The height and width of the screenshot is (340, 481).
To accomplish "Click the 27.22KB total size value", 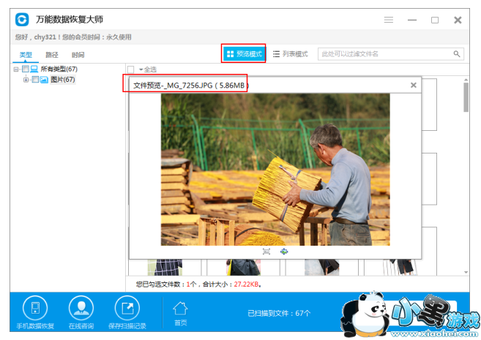I will (246, 284).
